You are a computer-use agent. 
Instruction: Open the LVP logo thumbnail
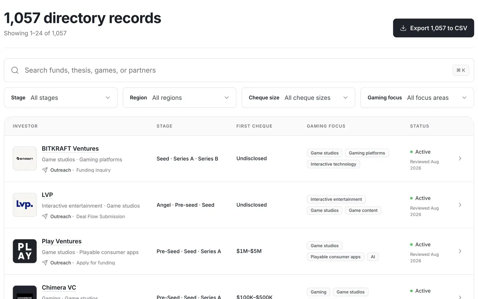tap(25, 205)
